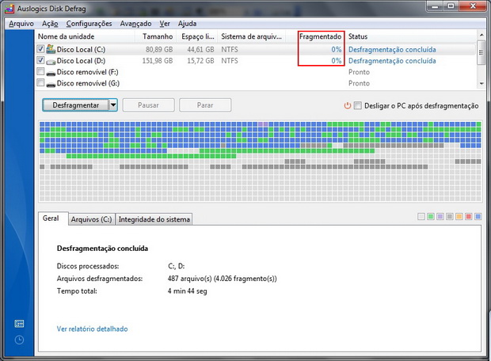The width and height of the screenshot is (491, 361).
Task: Click the Desfragmentar button
Action: click(75, 105)
